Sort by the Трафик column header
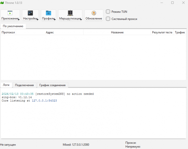This screenshot has height=149, width=188. pos(180,32)
